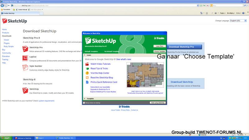Open See what's new link
This screenshot has width=249, height=140.
124,59
